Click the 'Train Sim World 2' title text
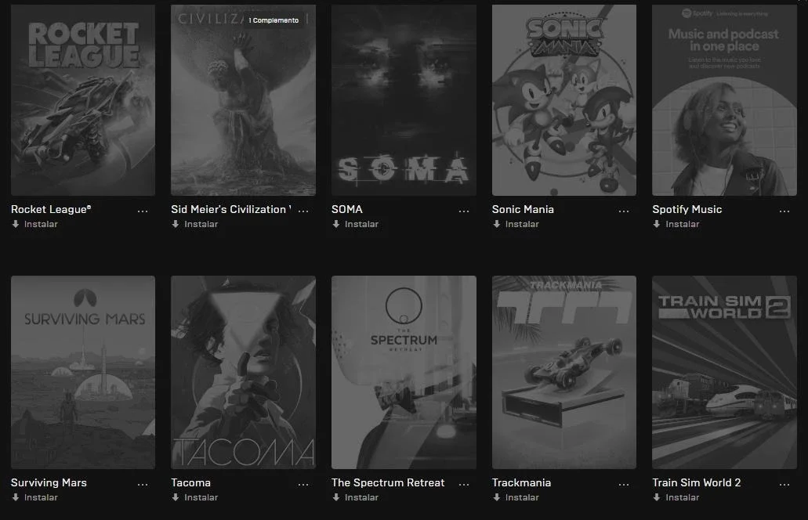808x520 pixels. point(696,482)
